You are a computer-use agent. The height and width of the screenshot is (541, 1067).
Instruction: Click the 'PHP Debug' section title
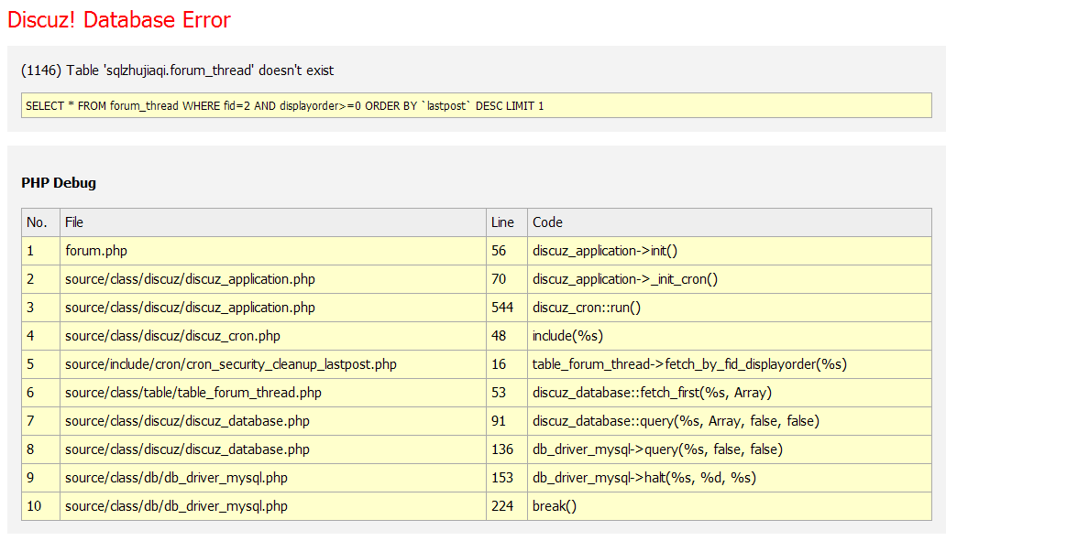(x=59, y=183)
